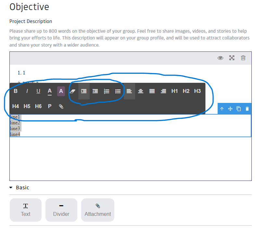The height and width of the screenshot is (233, 255).
Task: Apply H1 heading style
Action: [x=174, y=91]
